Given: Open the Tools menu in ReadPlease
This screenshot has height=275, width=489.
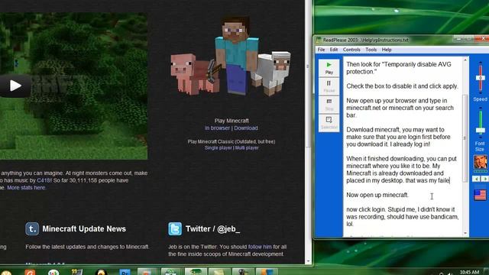Looking at the screenshot, I should tap(371, 50).
